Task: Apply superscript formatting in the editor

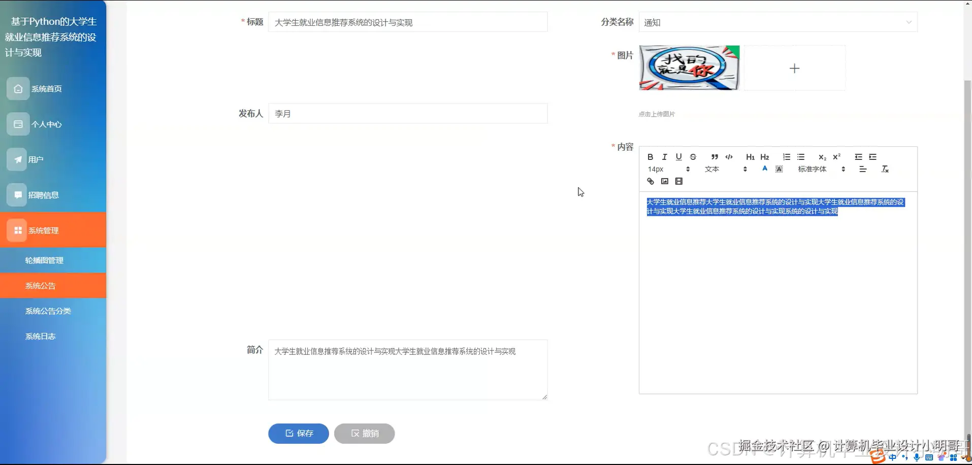Action: click(x=837, y=157)
